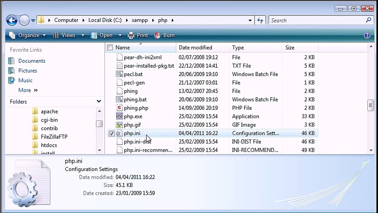Select the pecl.bat batch file icon
The height and width of the screenshot is (213, 378).
click(119, 74)
